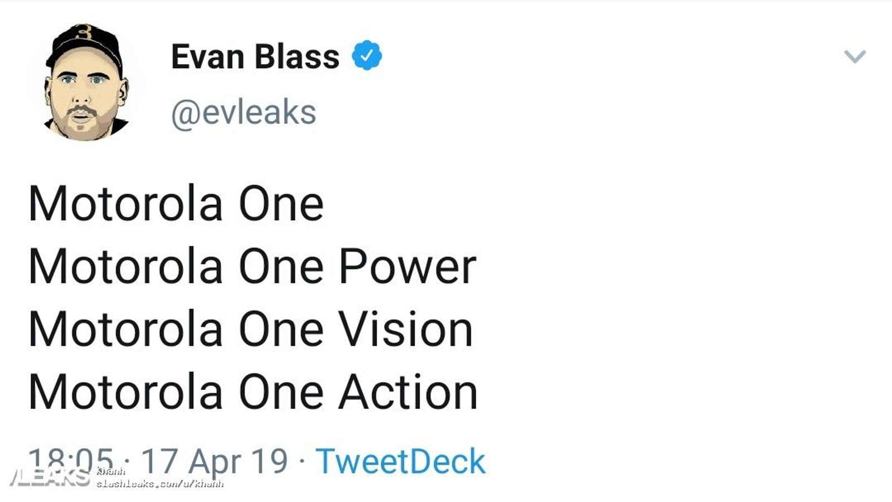Click the 17 Apr 19 date

pos(214,461)
